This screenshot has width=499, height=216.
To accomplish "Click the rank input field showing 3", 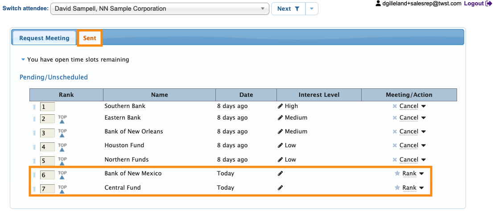I will tap(47, 133).
